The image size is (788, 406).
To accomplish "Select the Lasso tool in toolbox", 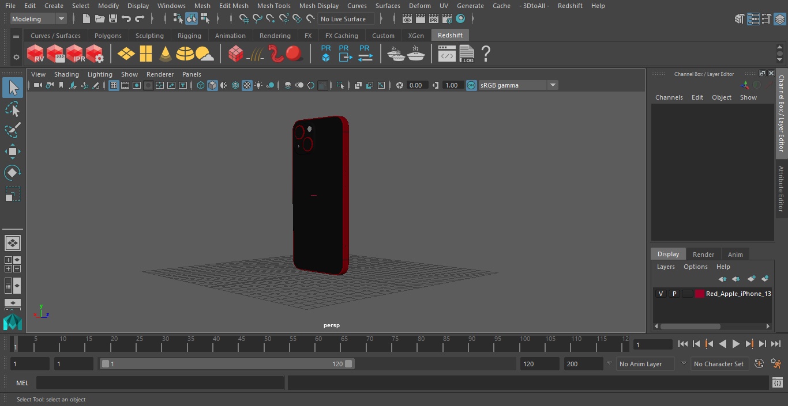I will [12, 109].
